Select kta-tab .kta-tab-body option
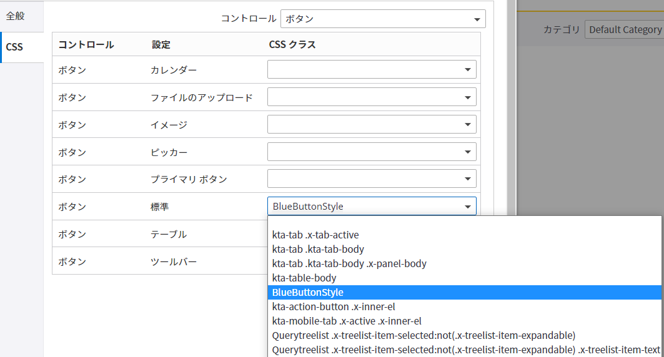This screenshot has height=357, width=664. pos(318,249)
